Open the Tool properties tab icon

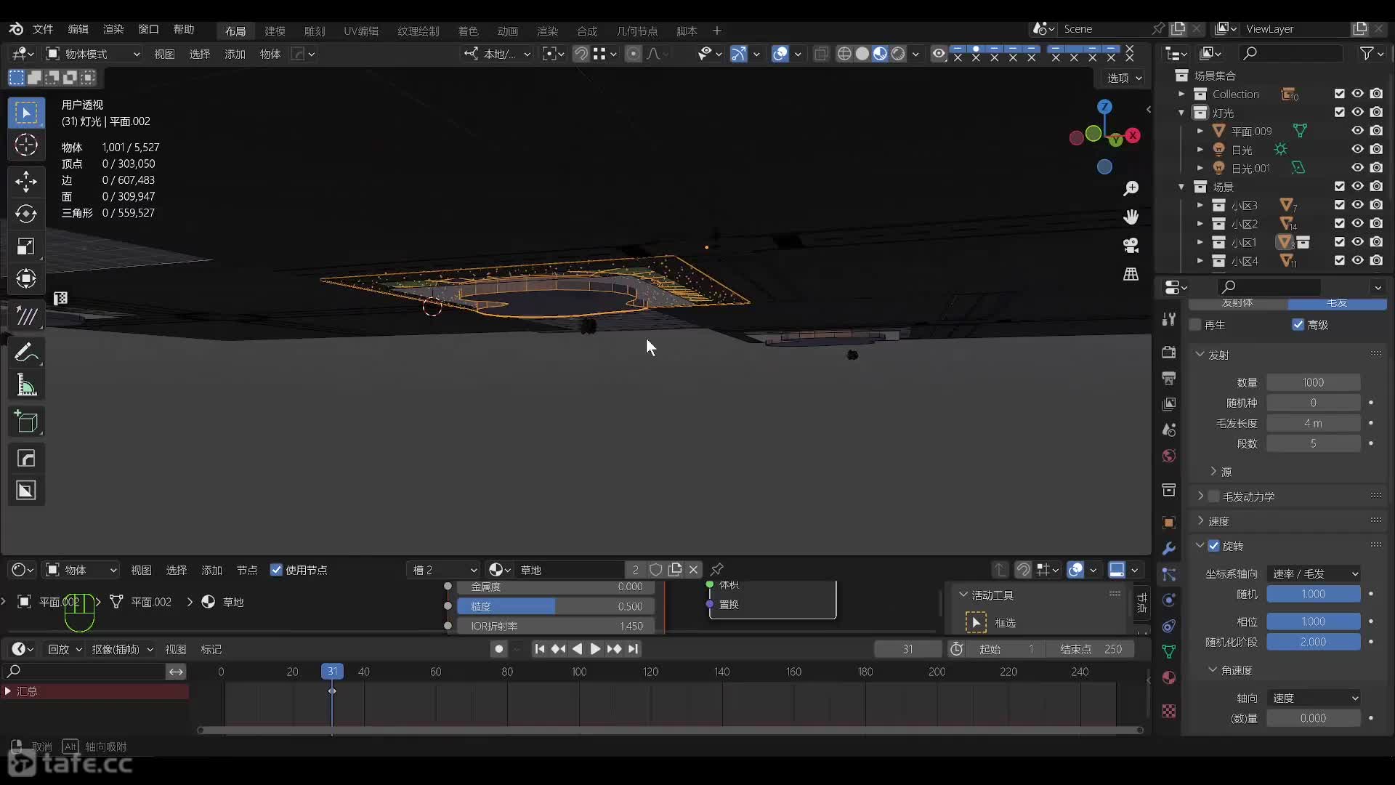[x=1168, y=318]
